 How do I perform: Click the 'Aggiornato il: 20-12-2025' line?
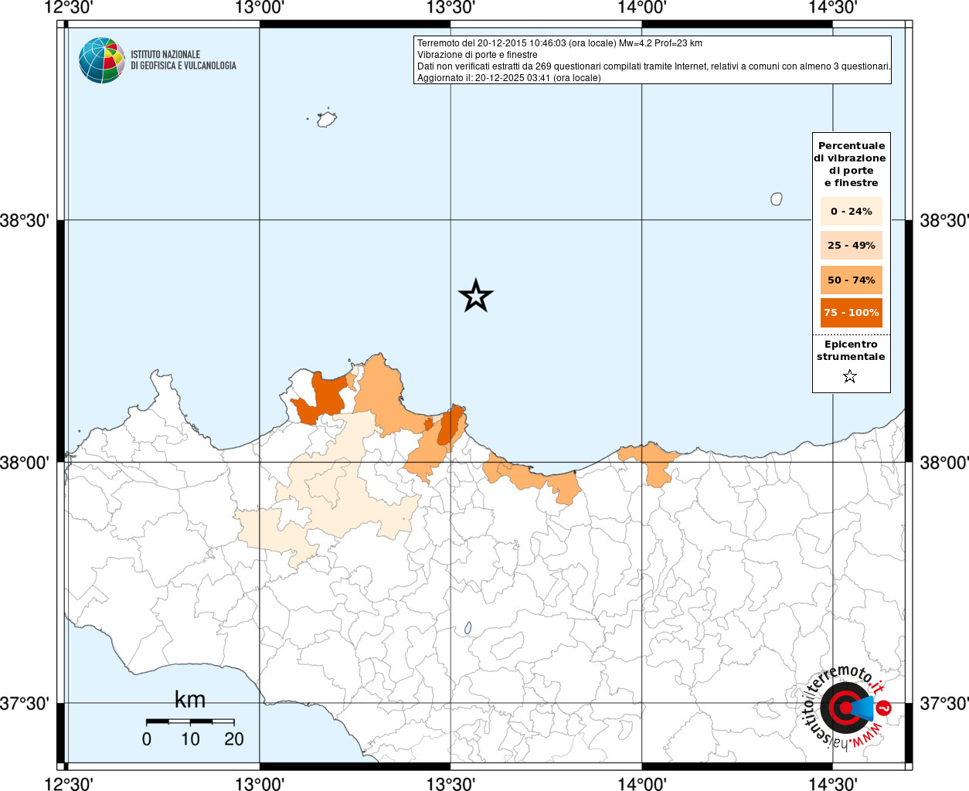(x=509, y=78)
